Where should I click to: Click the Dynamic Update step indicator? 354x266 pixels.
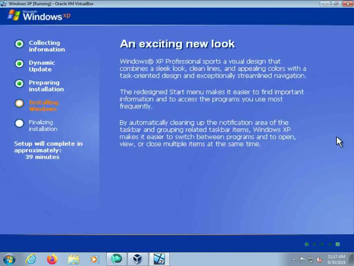(19, 64)
